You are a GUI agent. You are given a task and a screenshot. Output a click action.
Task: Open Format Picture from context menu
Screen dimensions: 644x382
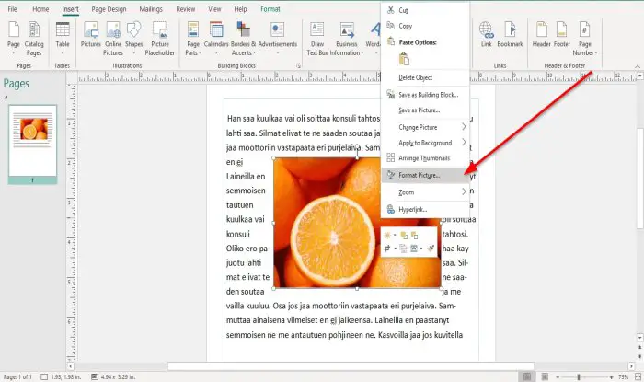[425, 176]
